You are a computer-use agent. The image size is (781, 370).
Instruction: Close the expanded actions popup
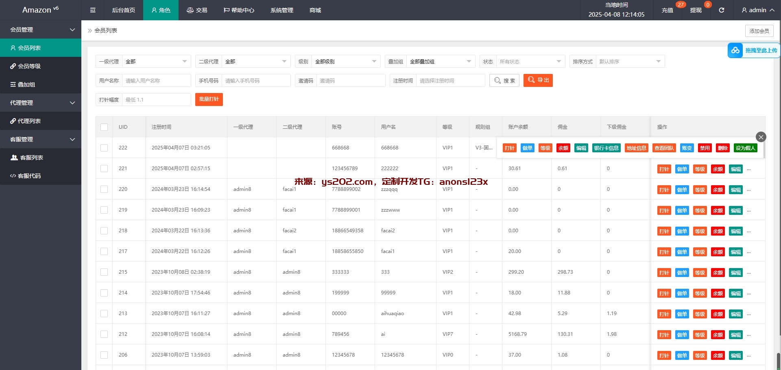[761, 137]
